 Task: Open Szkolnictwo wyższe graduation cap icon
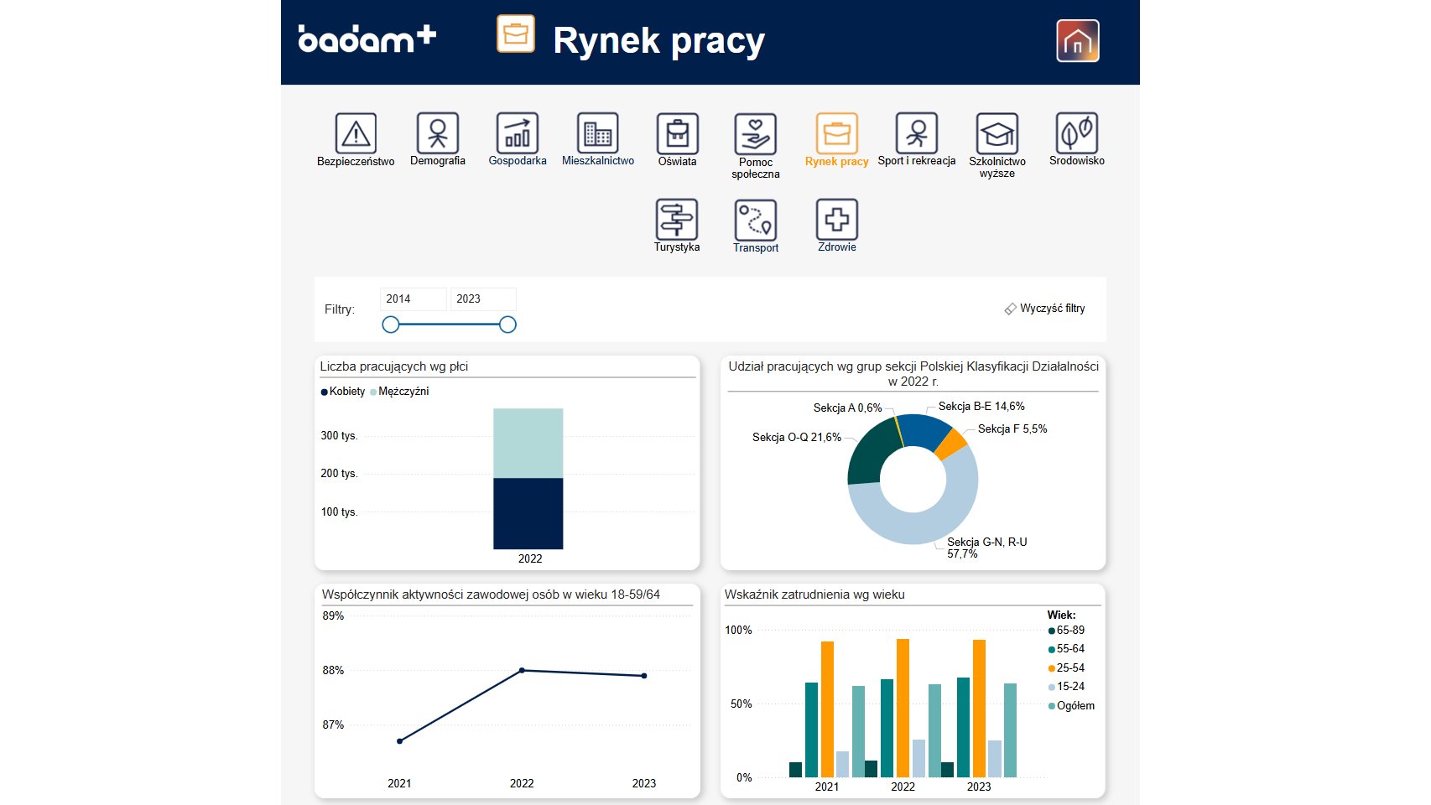pyautogui.click(x=996, y=134)
